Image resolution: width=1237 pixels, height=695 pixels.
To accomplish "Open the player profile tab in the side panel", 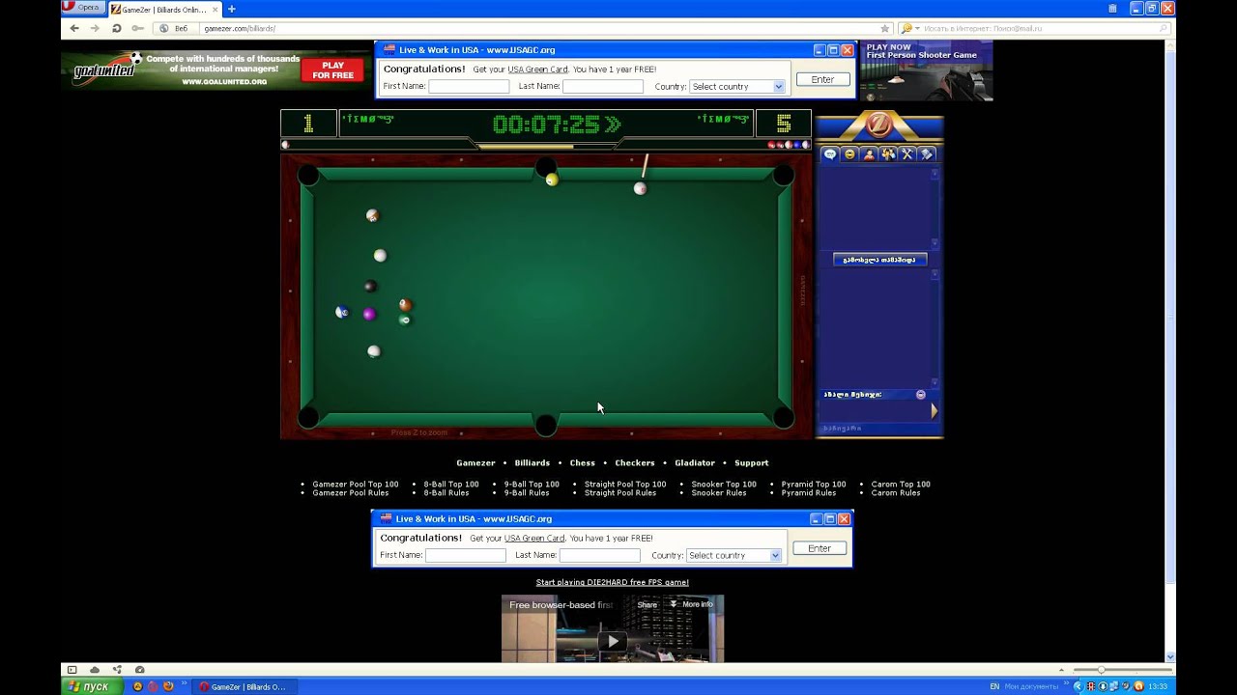I will pos(869,153).
